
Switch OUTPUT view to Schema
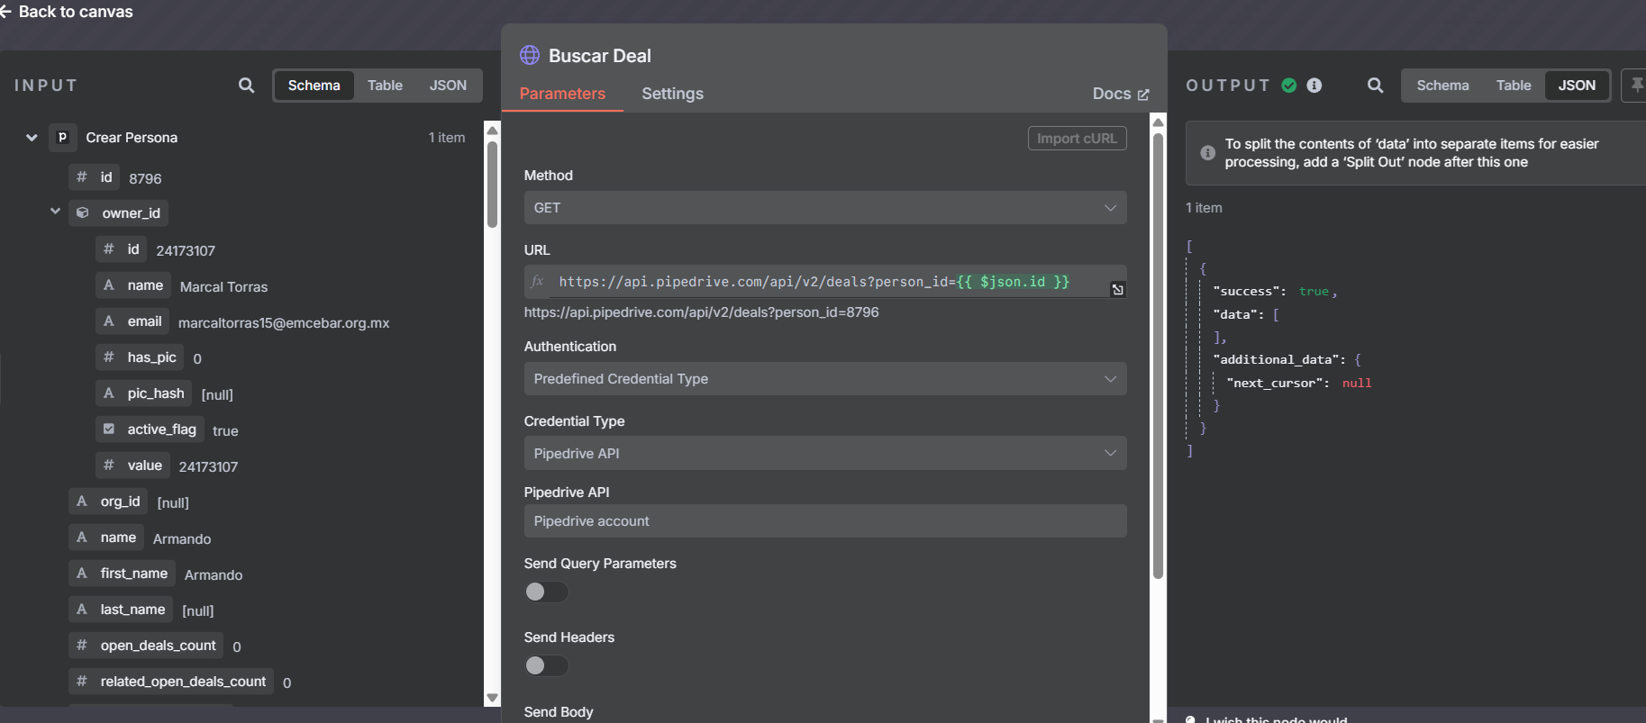point(1442,86)
